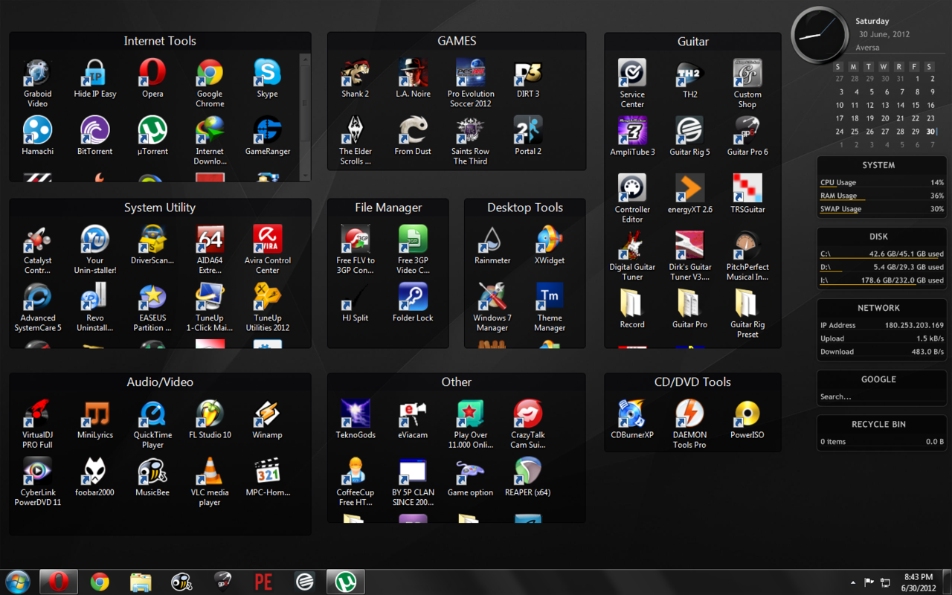952x595 pixels.
Task: Launch Digital Guitar Tuner
Action: click(632, 256)
